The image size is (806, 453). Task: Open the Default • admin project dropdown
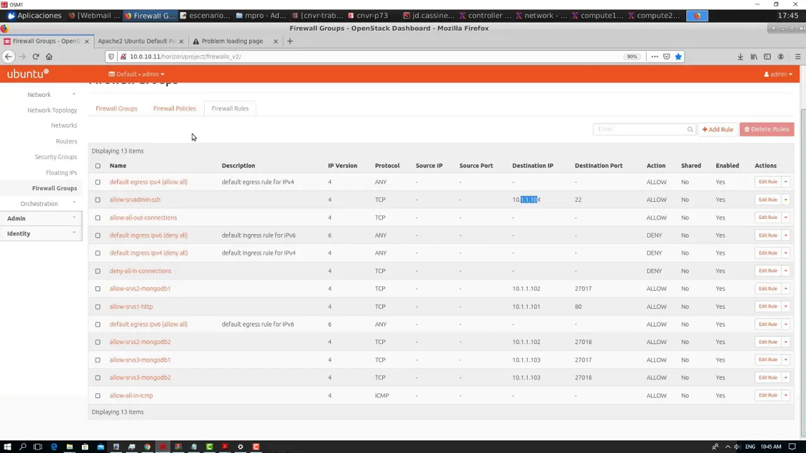[x=137, y=74]
